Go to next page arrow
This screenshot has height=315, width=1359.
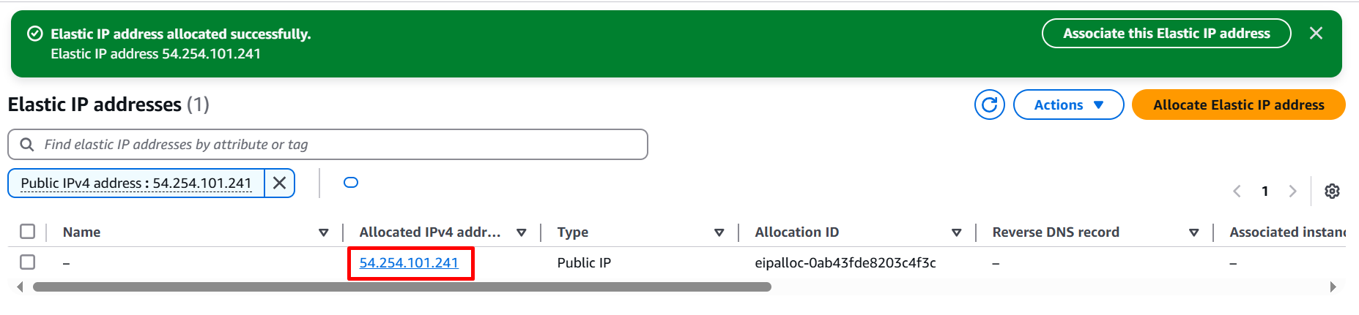click(1292, 191)
